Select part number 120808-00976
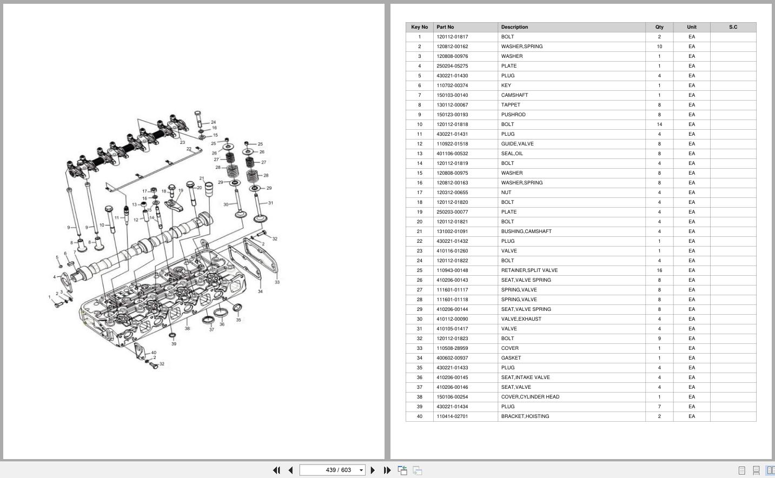The height and width of the screenshot is (478, 775). point(453,56)
